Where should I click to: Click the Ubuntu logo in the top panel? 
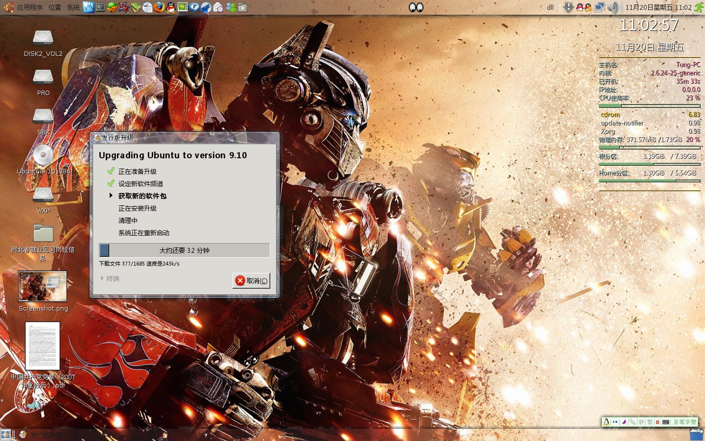[x=8, y=7]
